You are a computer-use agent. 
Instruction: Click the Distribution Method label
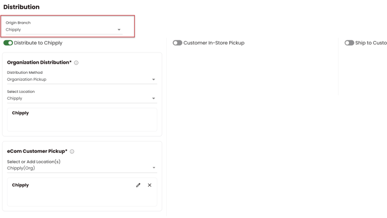coord(25,73)
